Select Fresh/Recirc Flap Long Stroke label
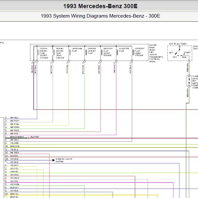This screenshot has height=198, width=198. point(60,53)
